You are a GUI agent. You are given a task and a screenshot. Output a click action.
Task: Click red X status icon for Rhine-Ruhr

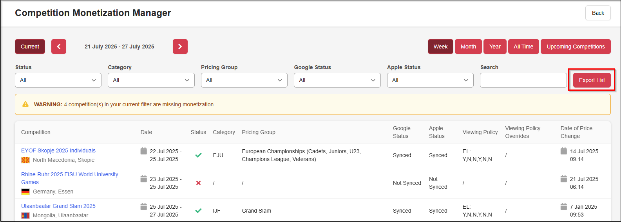(x=198, y=183)
